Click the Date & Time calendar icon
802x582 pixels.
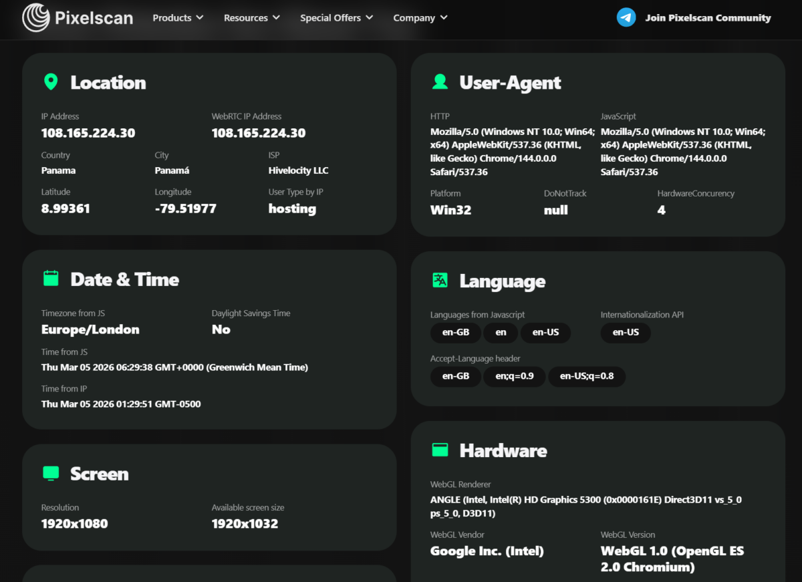pos(51,279)
